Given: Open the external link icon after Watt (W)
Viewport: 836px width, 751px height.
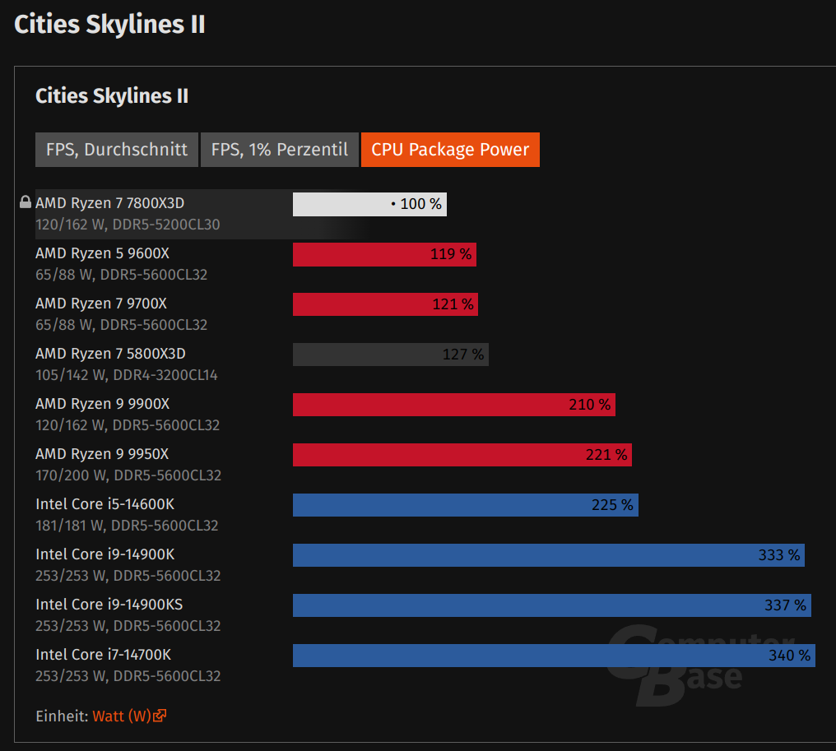Looking at the screenshot, I should pos(160,716).
